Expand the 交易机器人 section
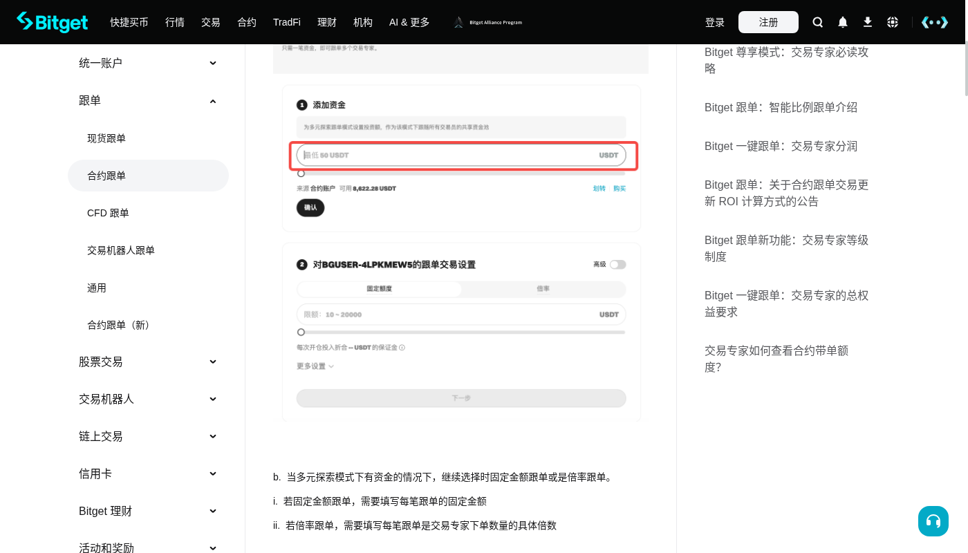The image size is (968, 553). coord(148,399)
